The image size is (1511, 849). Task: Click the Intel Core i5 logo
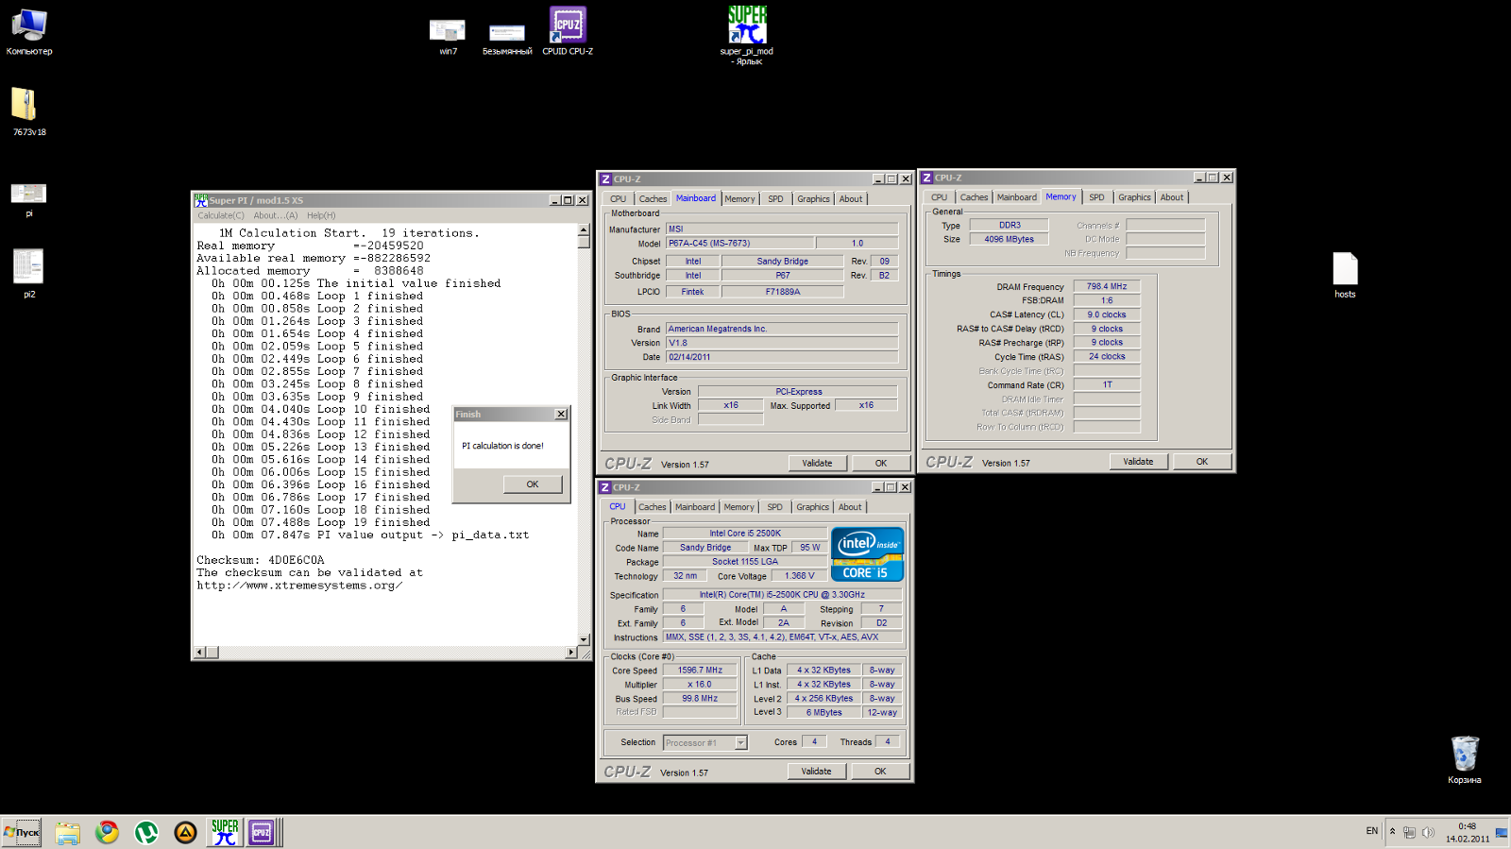[867, 553]
